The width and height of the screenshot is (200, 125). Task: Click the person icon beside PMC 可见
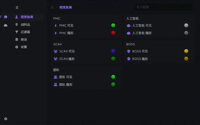pos(56,26)
